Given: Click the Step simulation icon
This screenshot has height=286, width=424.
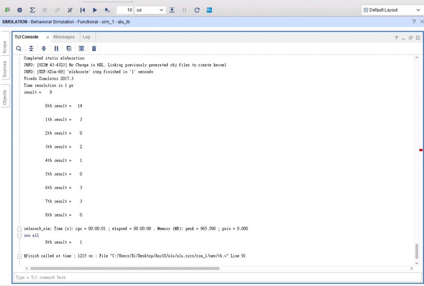Looking at the screenshot, I should click(x=172, y=10).
